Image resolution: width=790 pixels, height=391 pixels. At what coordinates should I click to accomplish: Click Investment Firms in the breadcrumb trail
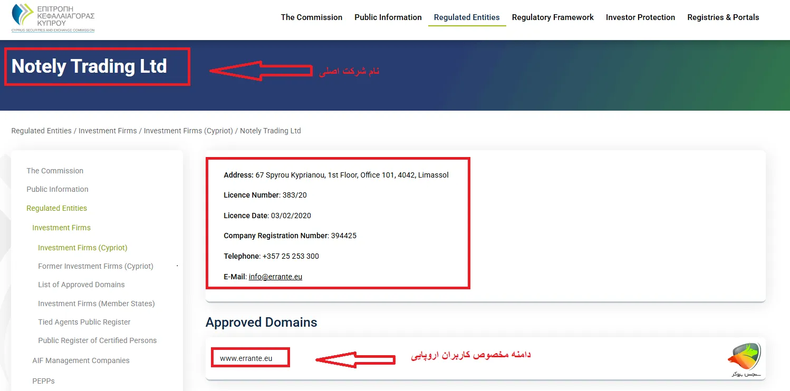click(108, 131)
